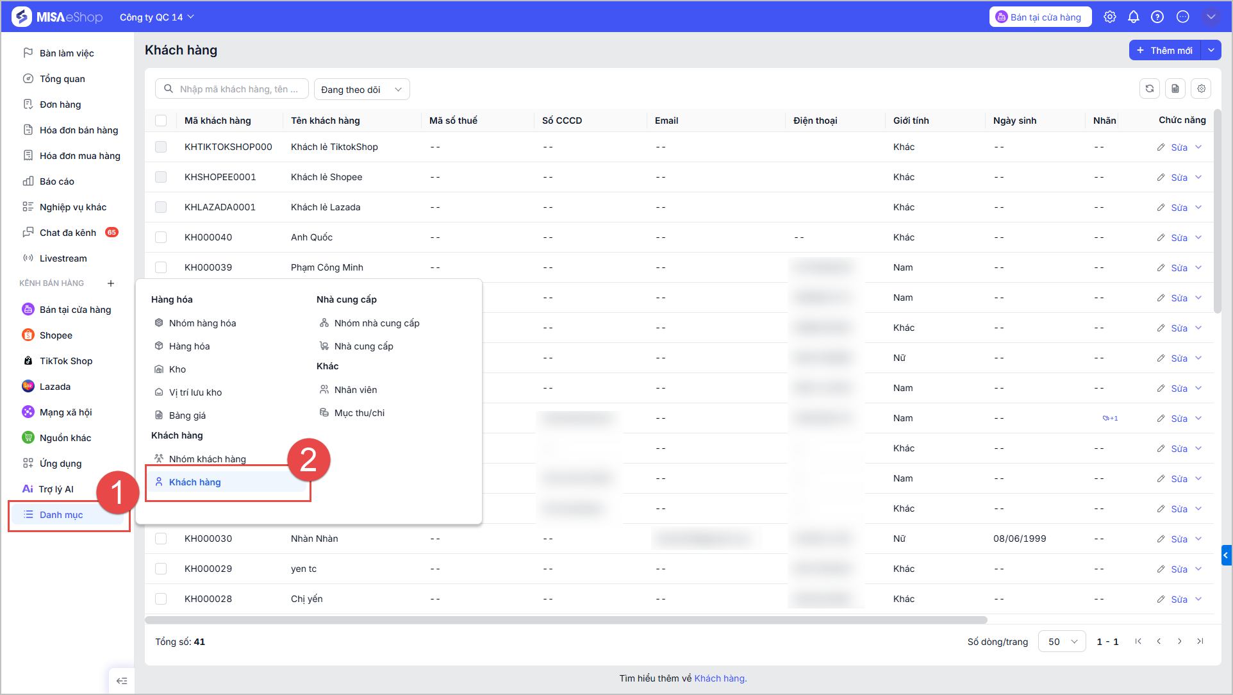Open the rows-per-page dropdown showing 50
Screen dimensions: 1233x695
1062,641
